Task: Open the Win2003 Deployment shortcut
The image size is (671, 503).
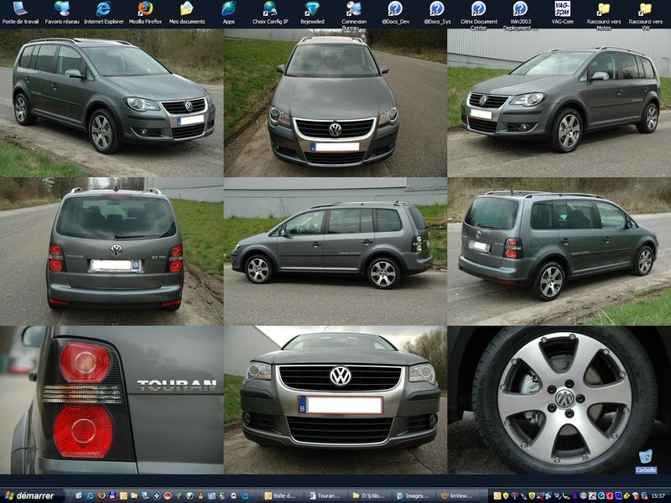Action: click(520, 15)
